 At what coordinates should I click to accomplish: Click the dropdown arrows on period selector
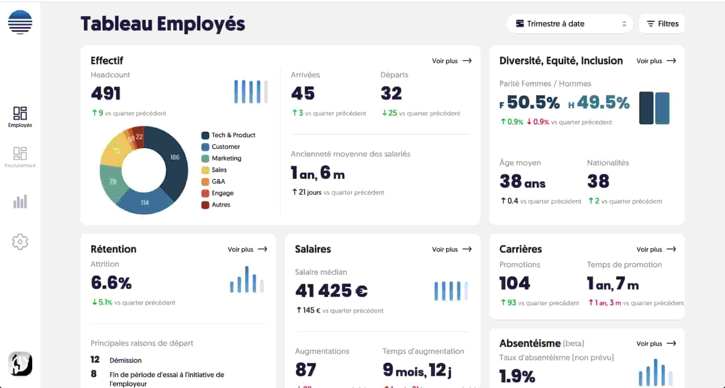click(624, 24)
